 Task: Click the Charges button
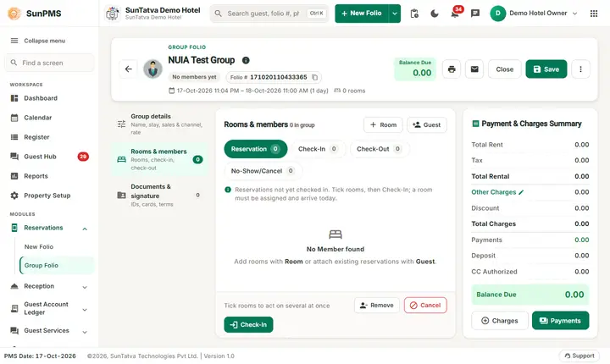click(500, 321)
